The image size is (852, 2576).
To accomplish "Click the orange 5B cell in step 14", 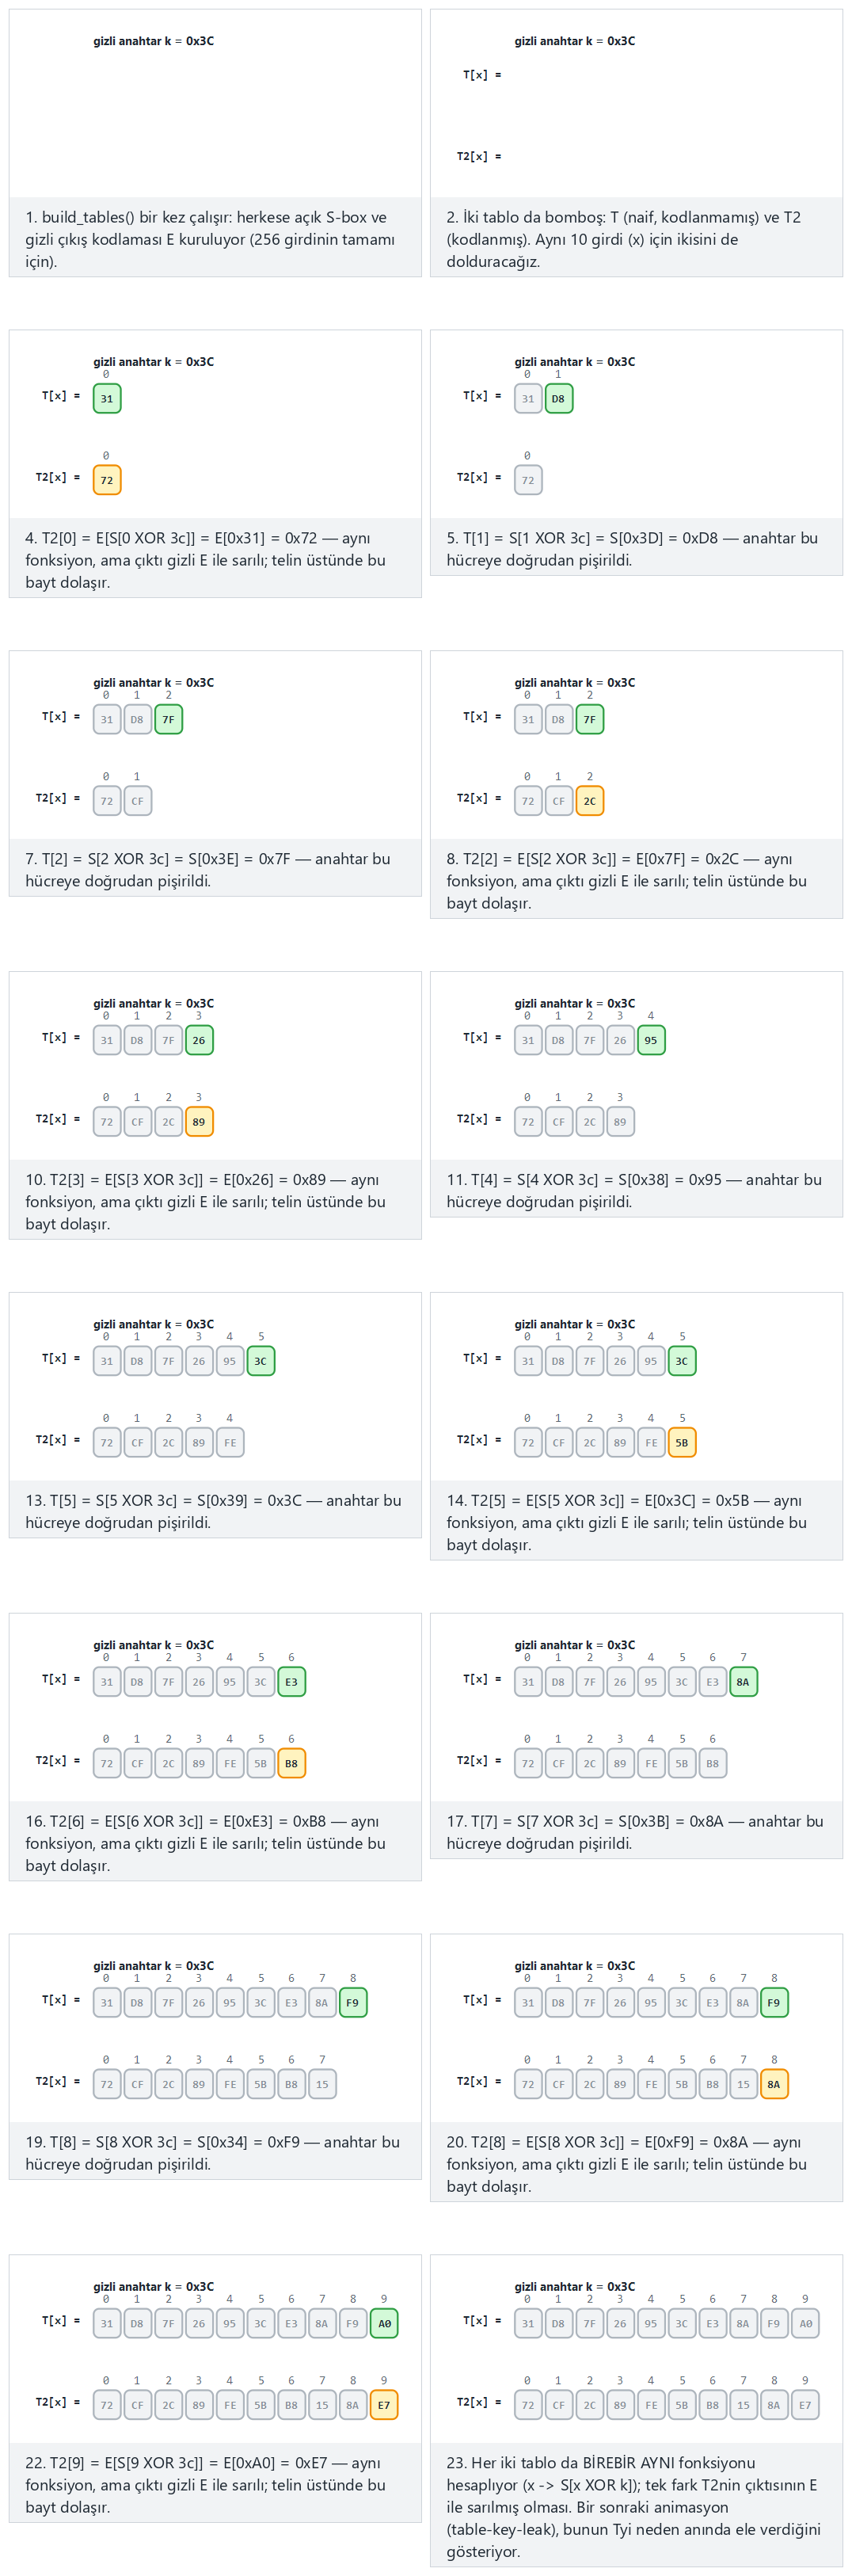I will [x=682, y=1443].
